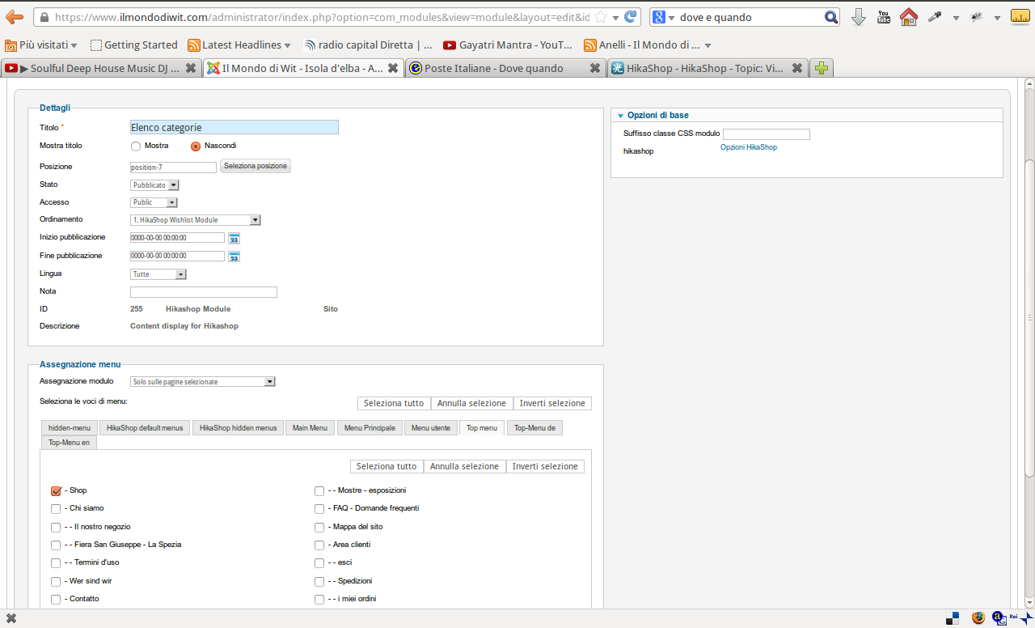Select the Mostra radio button
Screen dimensions: 1035x628
pos(136,146)
